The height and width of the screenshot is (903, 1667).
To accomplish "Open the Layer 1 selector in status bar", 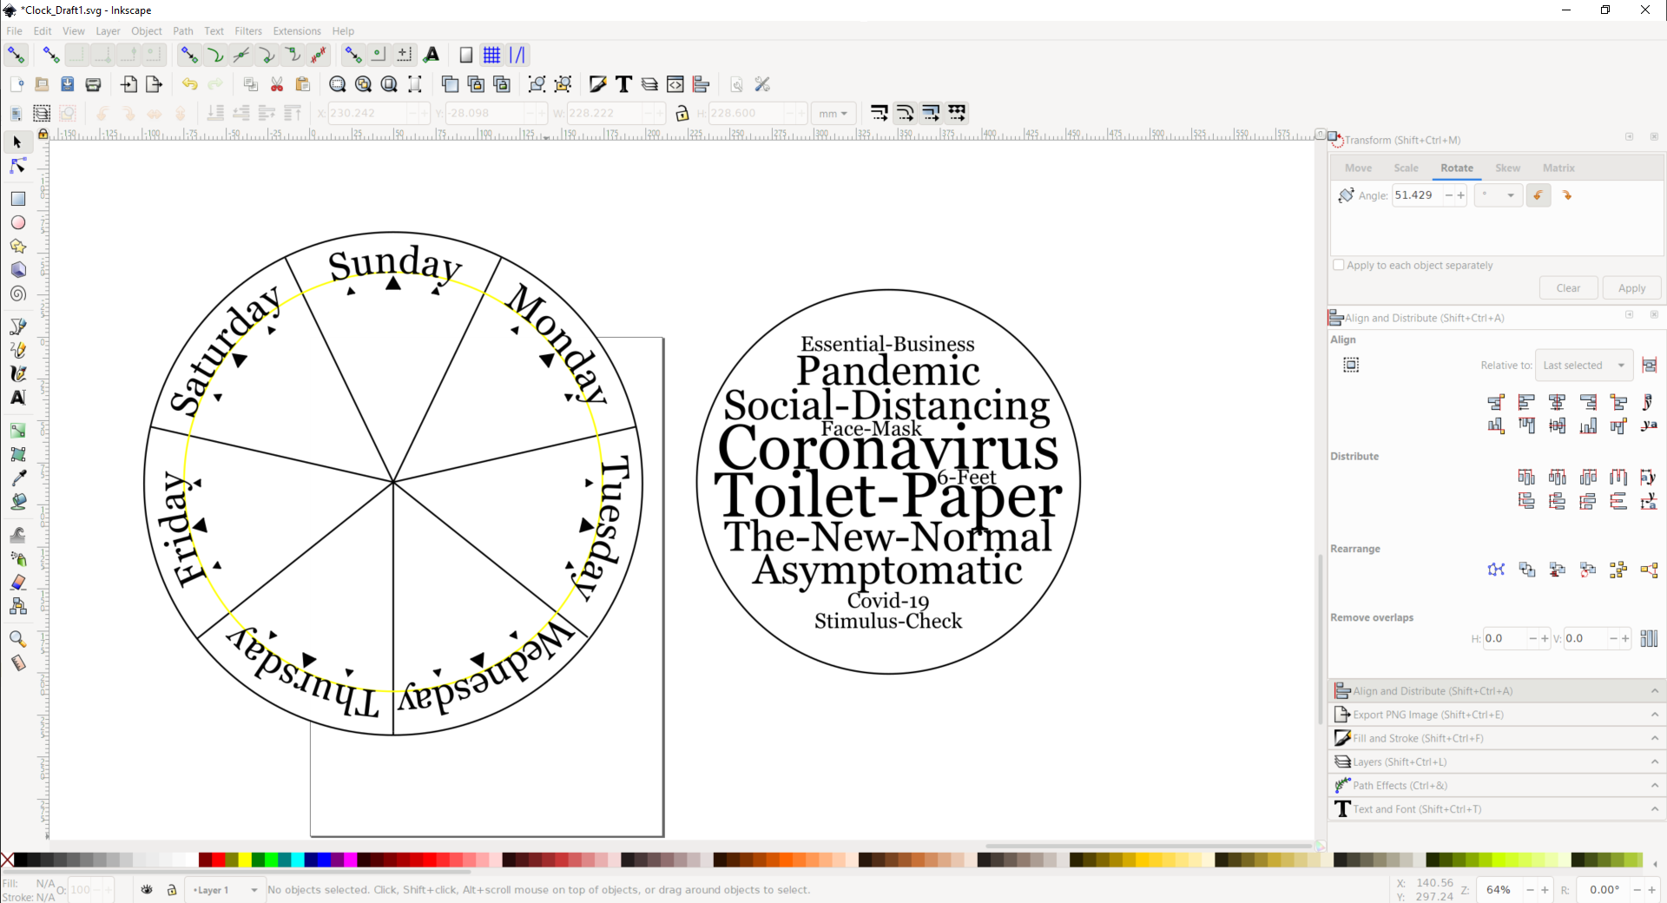I will click(x=225, y=890).
